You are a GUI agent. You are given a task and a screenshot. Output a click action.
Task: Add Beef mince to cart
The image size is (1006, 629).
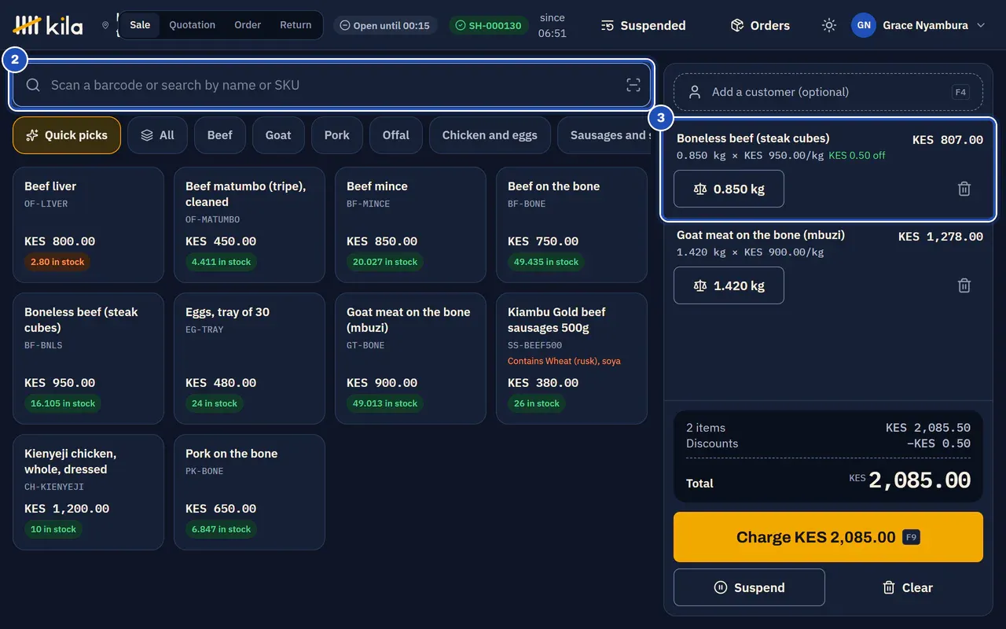(x=410, y=225)
